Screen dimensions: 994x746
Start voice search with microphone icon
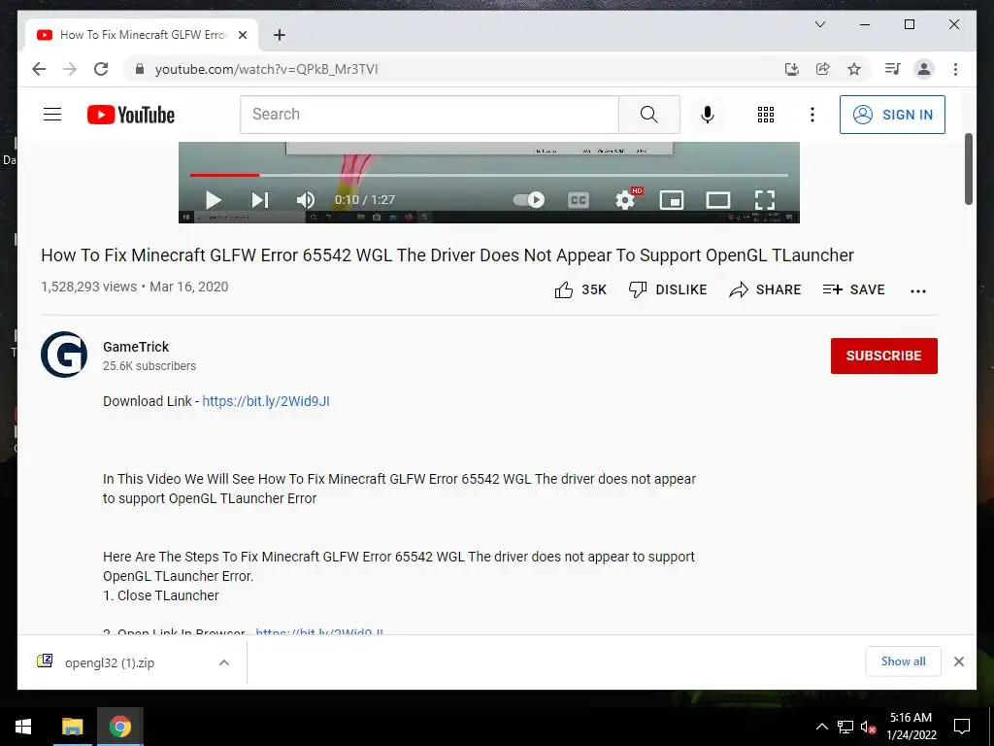(x=708, y=115)
